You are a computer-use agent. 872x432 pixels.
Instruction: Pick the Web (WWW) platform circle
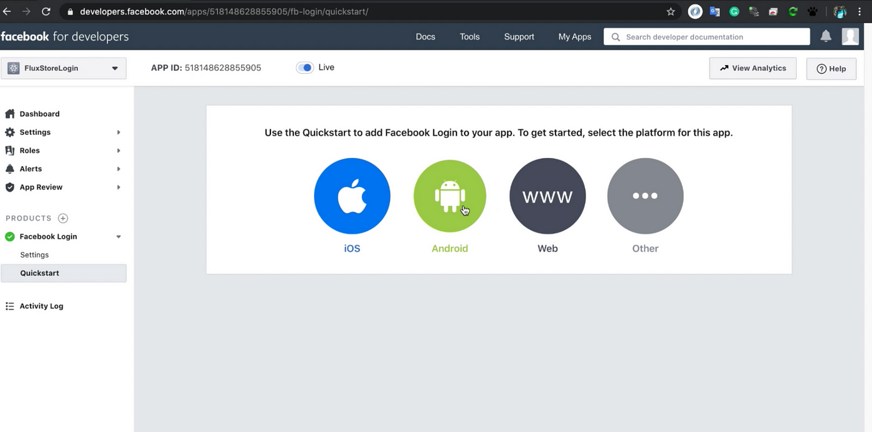(x=547, y=196)
